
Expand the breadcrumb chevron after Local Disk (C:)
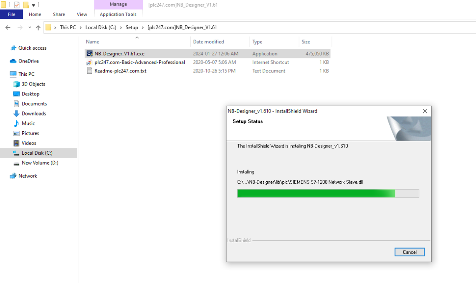point(120,28)
